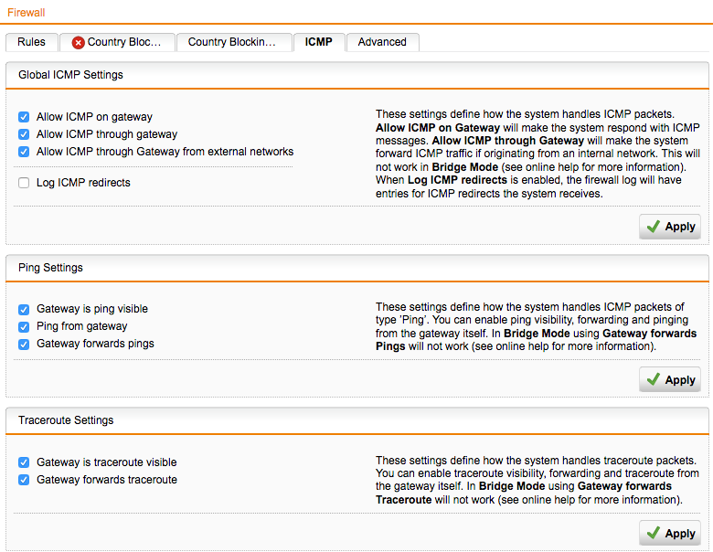Open the second Country Blockin… tab
The height and width of the screenshot is (552, 713).
pyautogui.click(x=234, y=42)
